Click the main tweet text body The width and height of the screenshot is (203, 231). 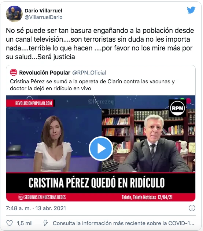(100, 43)
